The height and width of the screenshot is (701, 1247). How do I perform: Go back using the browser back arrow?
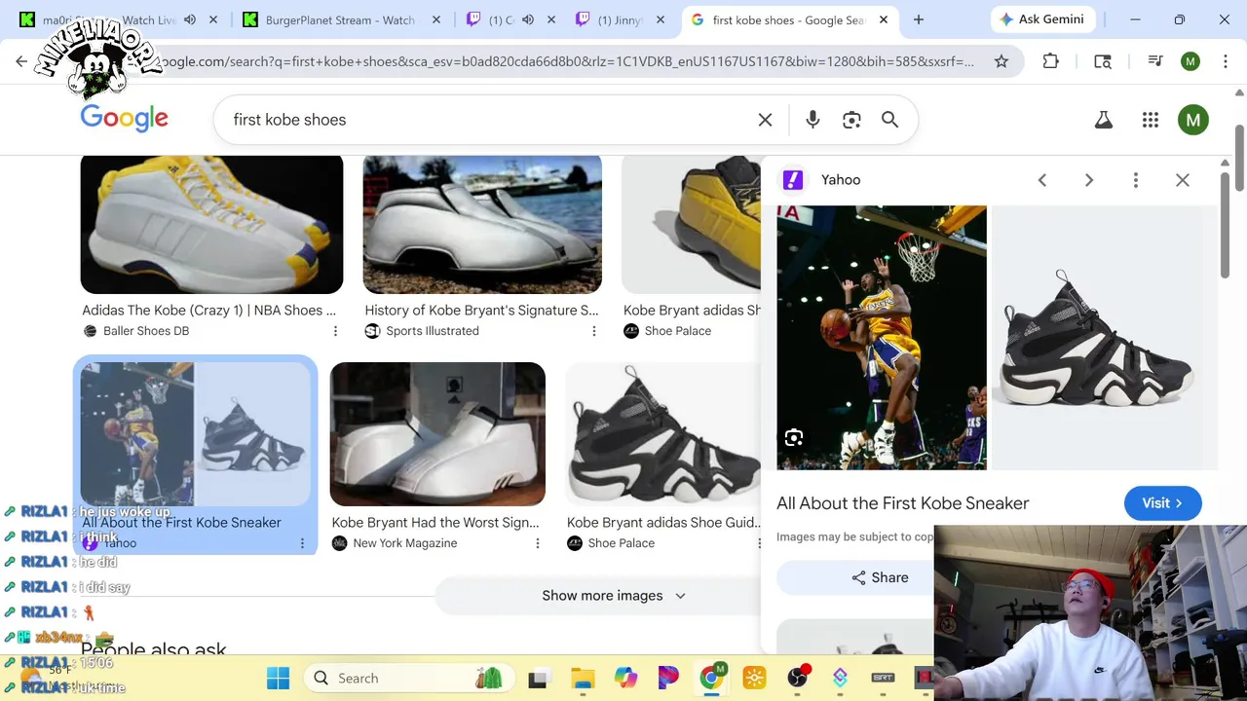click(21, 61)
